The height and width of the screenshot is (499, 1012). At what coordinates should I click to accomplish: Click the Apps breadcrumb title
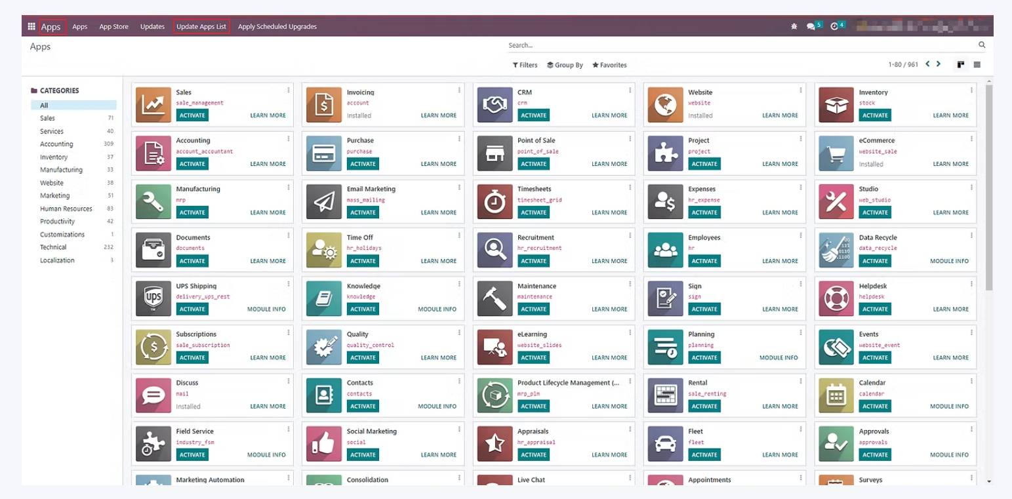40,47
